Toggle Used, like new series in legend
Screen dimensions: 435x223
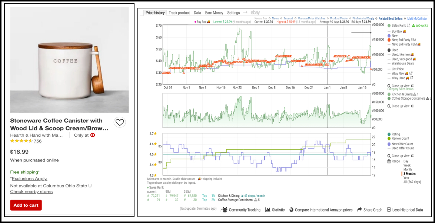401,55
